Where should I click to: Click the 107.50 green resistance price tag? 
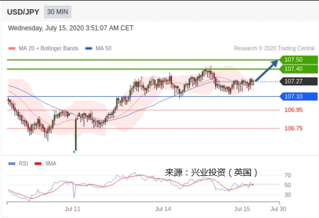(298, 60)
